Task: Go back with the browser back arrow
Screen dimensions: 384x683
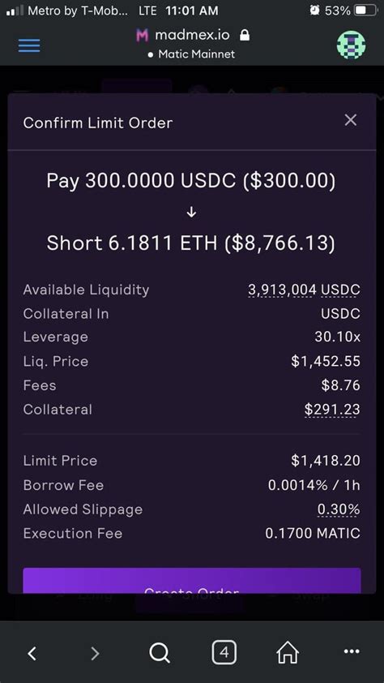Action: (32, 652)
